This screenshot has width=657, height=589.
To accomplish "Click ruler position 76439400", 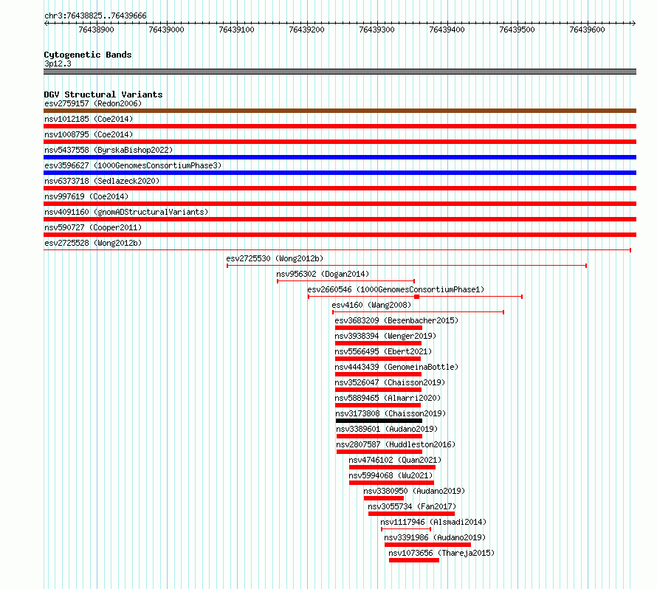I will pyautogui.click(x=447, y=30).
